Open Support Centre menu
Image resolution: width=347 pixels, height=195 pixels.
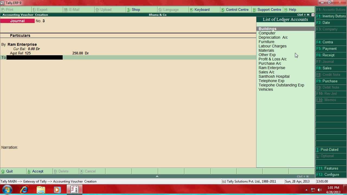[267, 9]
